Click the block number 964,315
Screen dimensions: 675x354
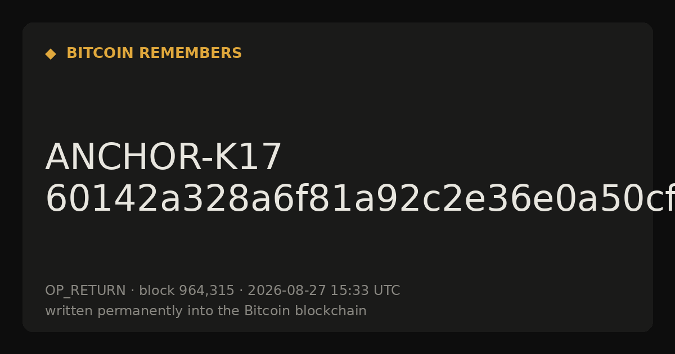click(206, 291)
